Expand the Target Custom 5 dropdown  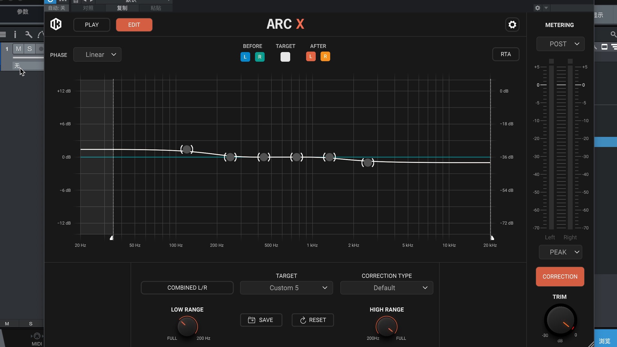point(286,288)
